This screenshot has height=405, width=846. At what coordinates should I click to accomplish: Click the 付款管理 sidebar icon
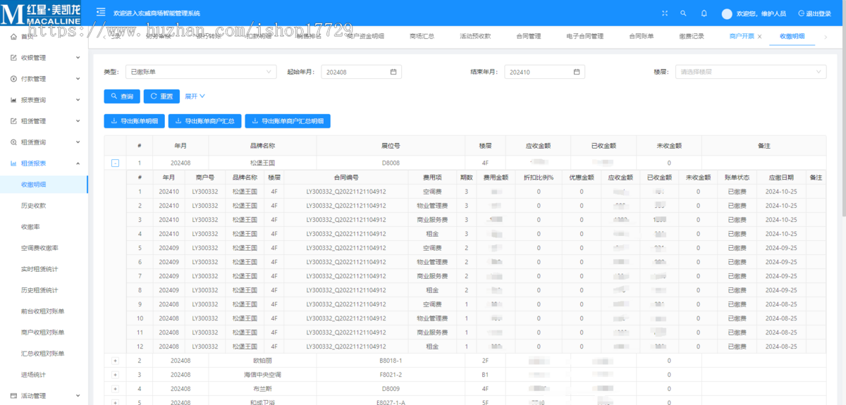pos(13,79)
